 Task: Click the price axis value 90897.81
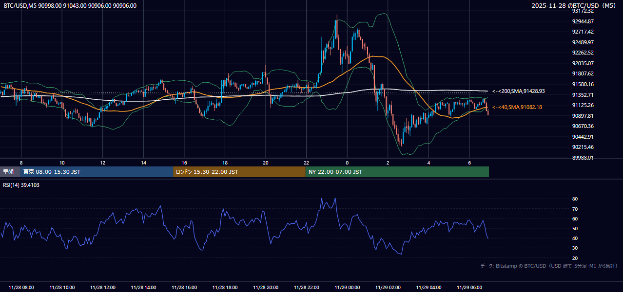pyautogui.click(x=583, y=116)
